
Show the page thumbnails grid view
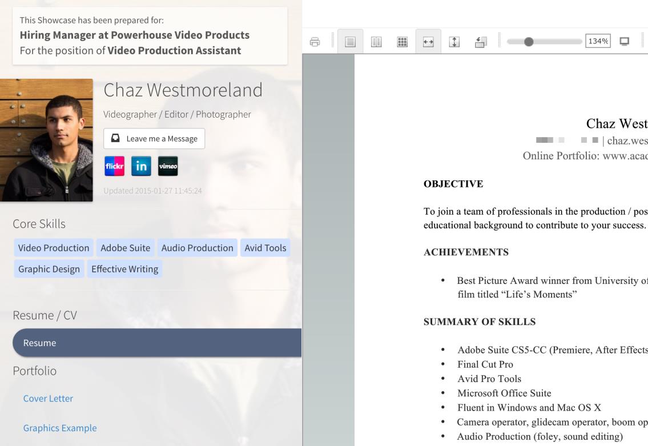point(402,42)
